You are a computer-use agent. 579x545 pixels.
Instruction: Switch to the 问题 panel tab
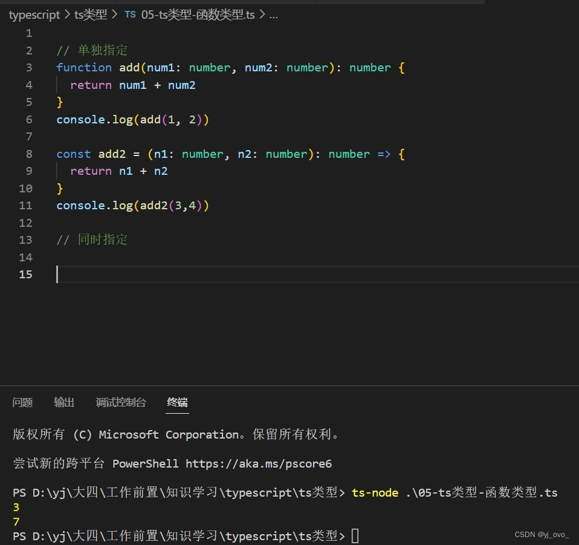22,402
